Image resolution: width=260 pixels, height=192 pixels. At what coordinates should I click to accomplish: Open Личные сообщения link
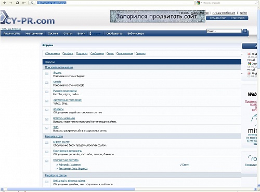pyautogui.click(x=224, y=13)
